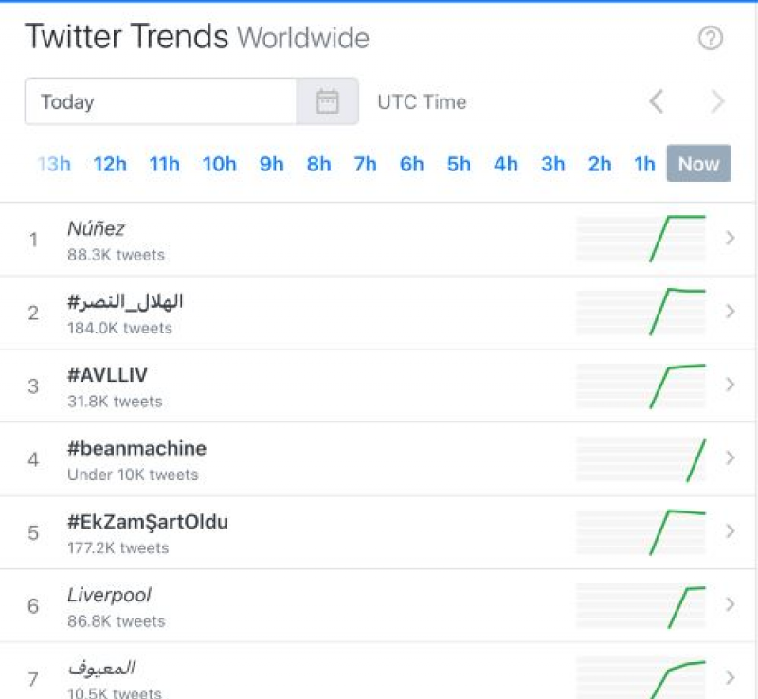Click the #AVLLIV trend sparkline graph

point(641,385)
